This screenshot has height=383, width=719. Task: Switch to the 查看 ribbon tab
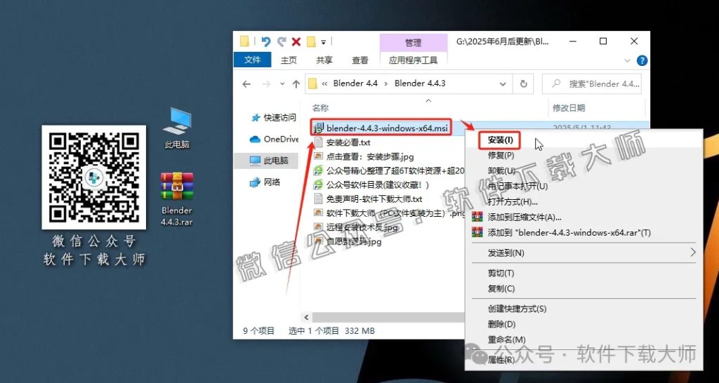(x=360, y=60)
